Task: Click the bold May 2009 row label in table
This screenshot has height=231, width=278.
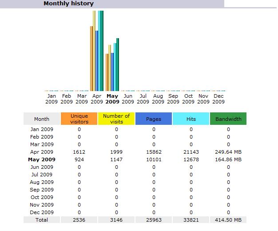Action: click(x=42, y=159)
